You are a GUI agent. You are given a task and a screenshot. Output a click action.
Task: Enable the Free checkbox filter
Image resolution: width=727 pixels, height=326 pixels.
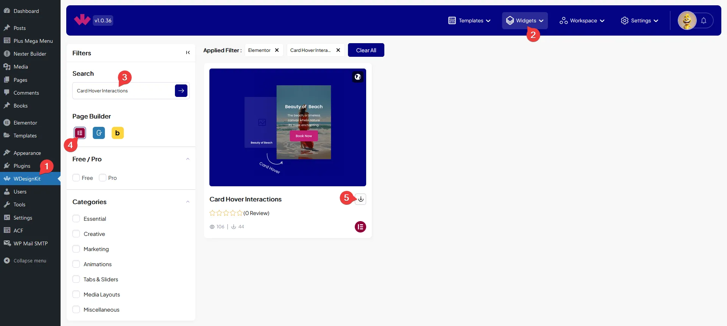[x=76, y=178]
